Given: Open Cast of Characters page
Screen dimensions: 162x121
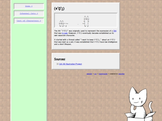Looking at the screenshot, I should click(29, 21).
